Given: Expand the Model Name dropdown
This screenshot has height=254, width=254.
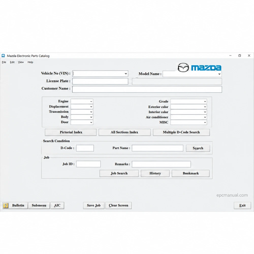Looking at the screenshot, I should click(x=219, y=74).
